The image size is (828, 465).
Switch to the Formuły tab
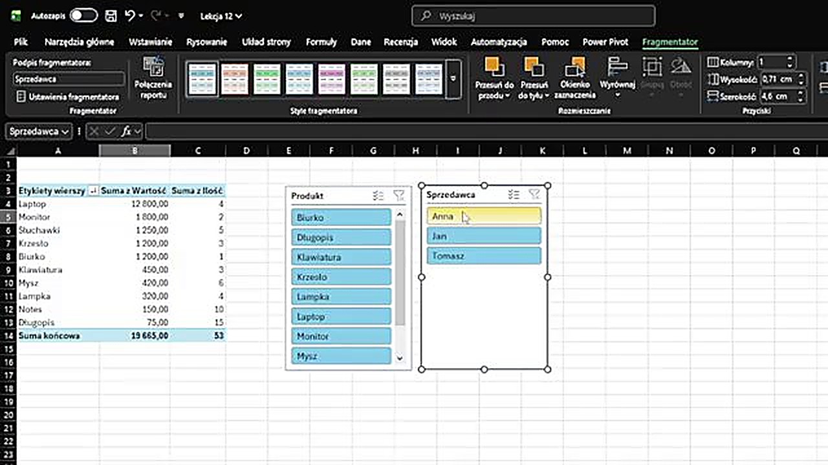pyautogui.click(x=321, y=42)
